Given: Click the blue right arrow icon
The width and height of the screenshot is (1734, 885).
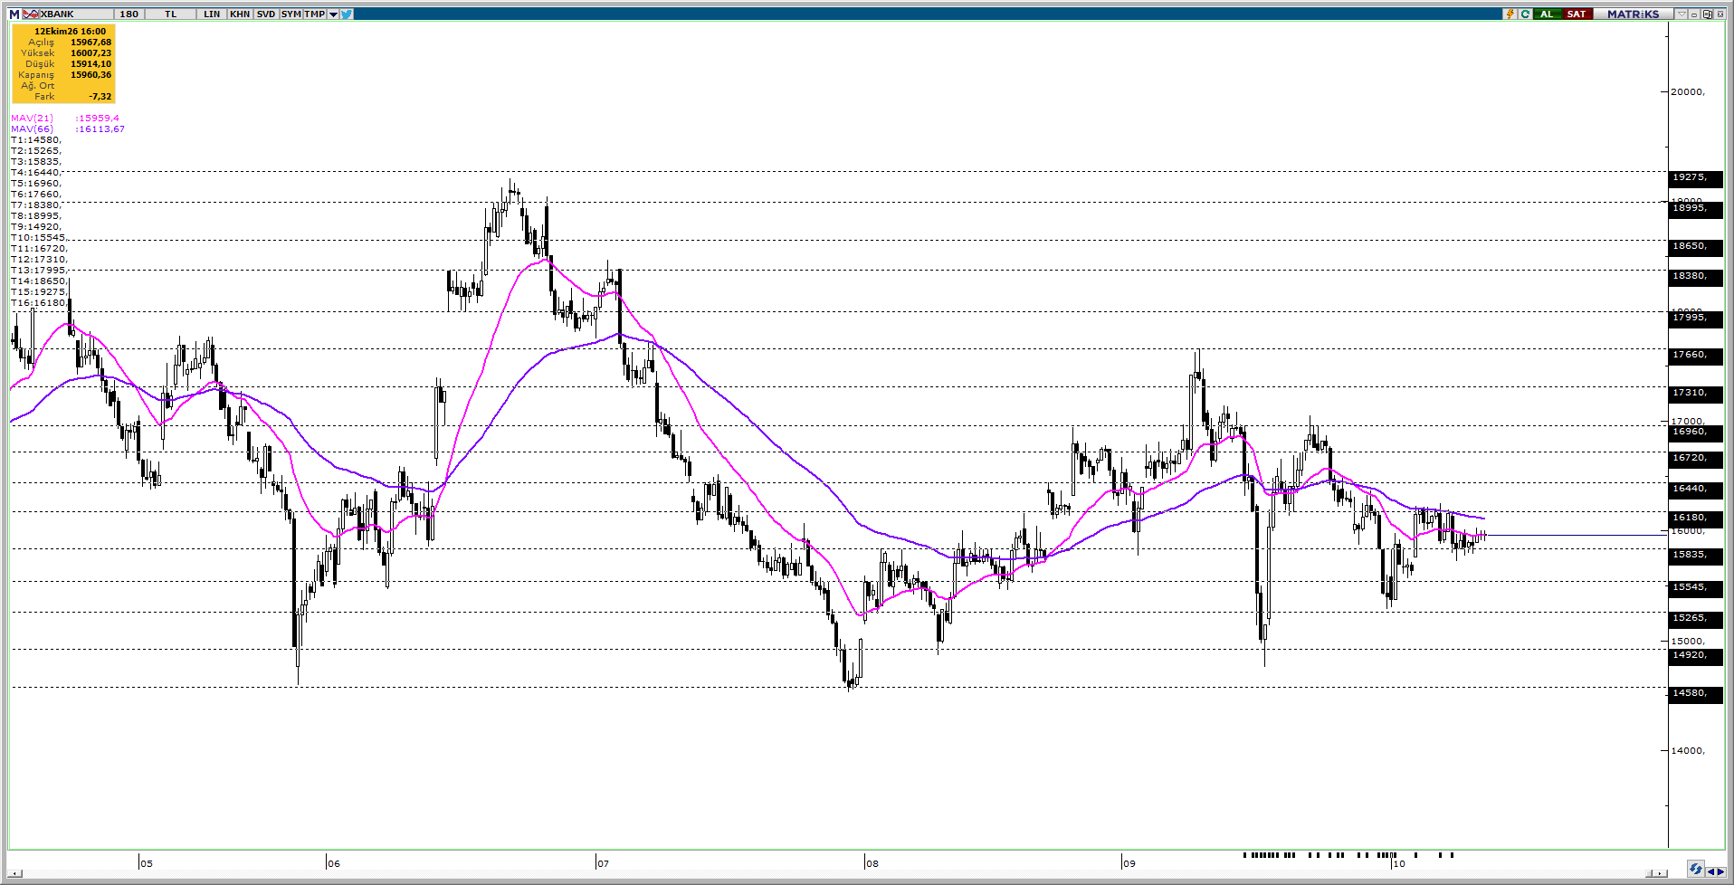Looking at the screenshot, I should pos(1721,871).
